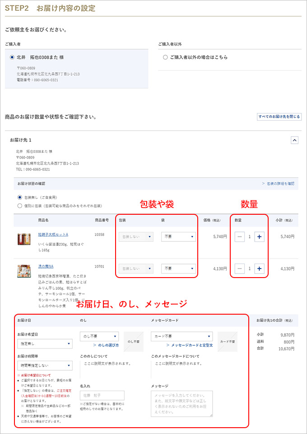Click すべてのお届け先を閉じる button
Image resolution: width=307 pixels, height=434 pixels.
pos(279,117)
